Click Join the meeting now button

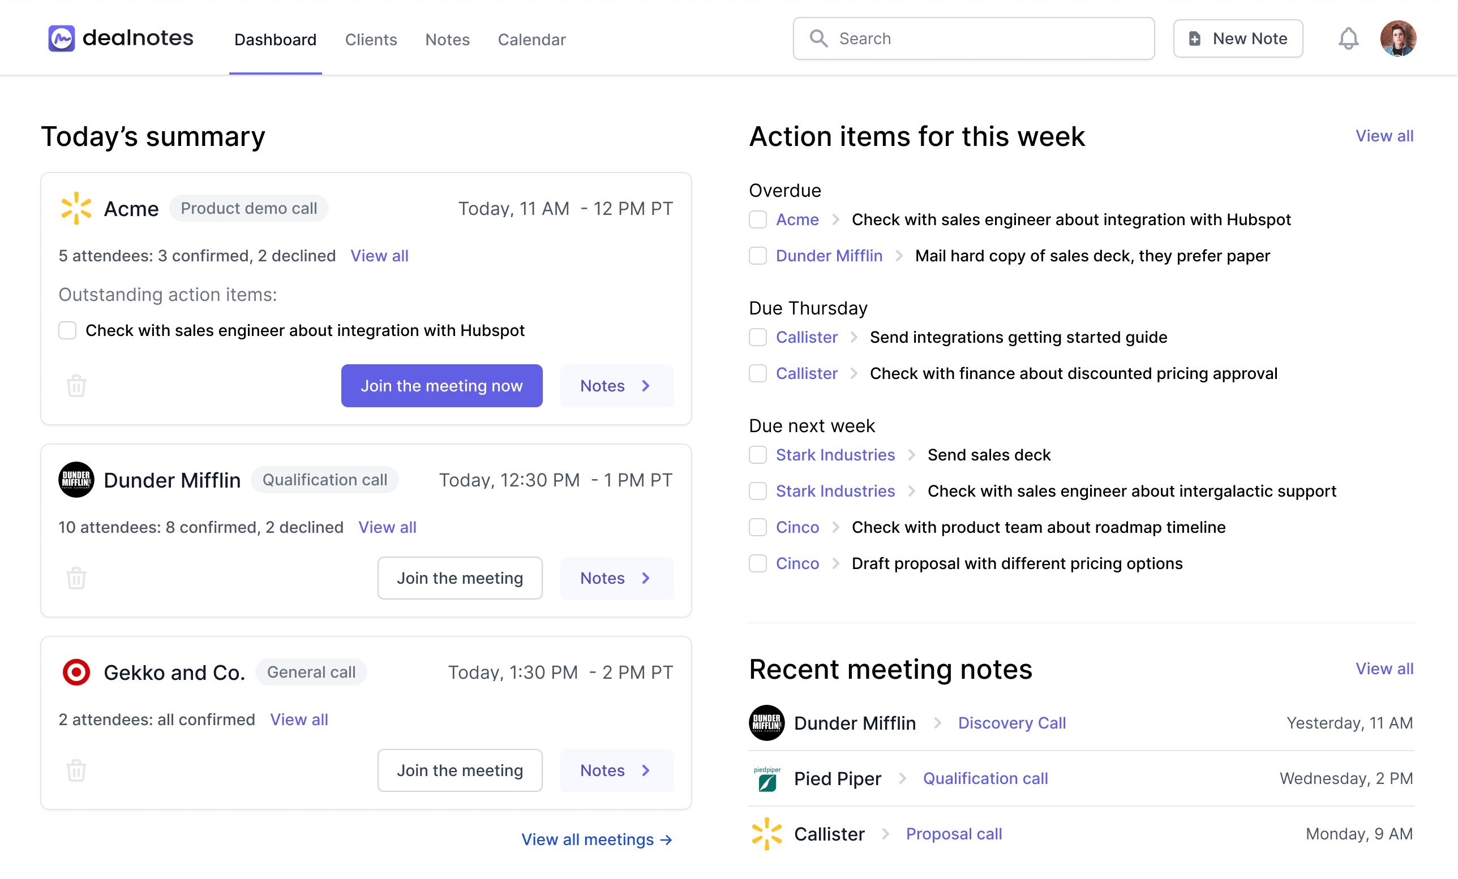pyautogui.click(x=441, y=386)
